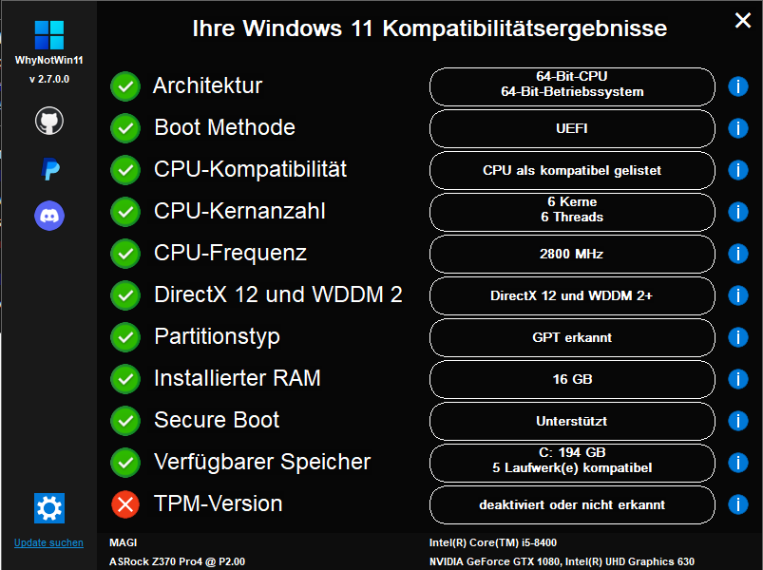View info for Boot Methode
This screenshot has width=763, height=570.
tap(738, 128)
